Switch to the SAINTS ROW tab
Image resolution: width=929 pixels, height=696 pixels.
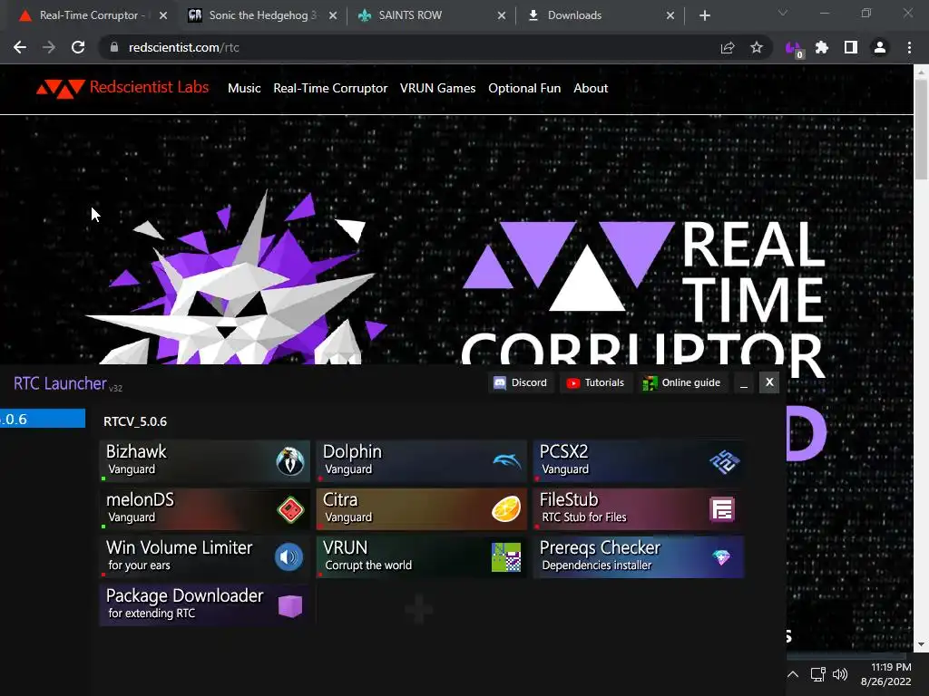pyautogui.click(x=433, y=15)
